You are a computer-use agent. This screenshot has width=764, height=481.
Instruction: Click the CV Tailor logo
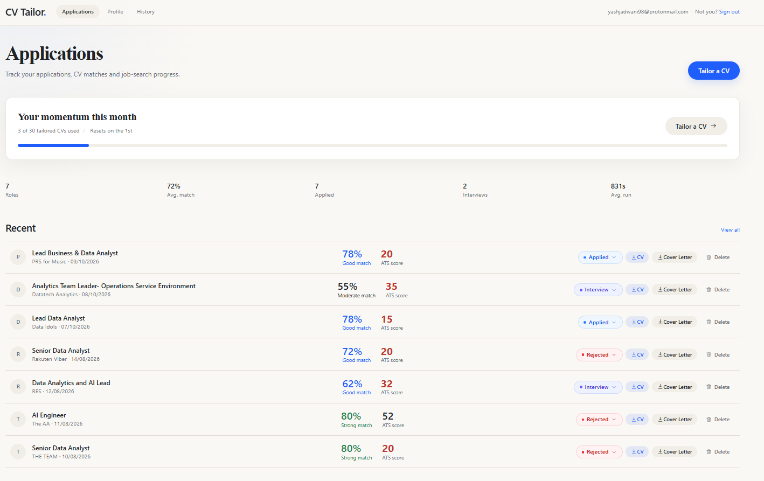coord(26,12)
